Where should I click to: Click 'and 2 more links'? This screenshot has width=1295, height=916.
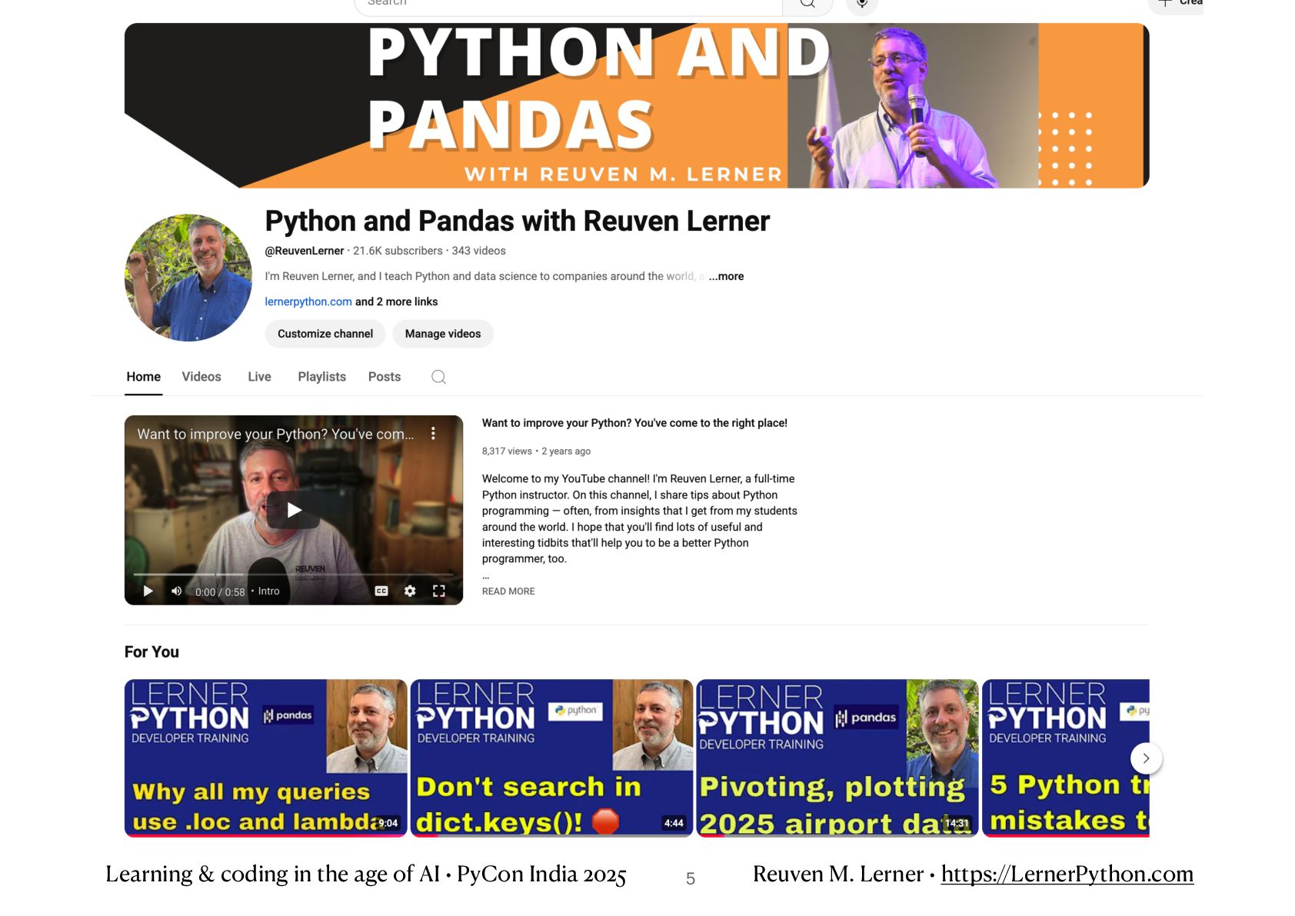(396, 301)
